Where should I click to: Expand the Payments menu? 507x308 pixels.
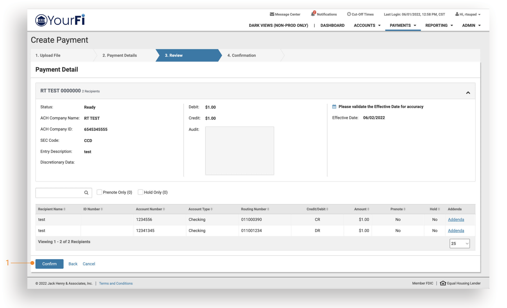click(x=403, y=25)
